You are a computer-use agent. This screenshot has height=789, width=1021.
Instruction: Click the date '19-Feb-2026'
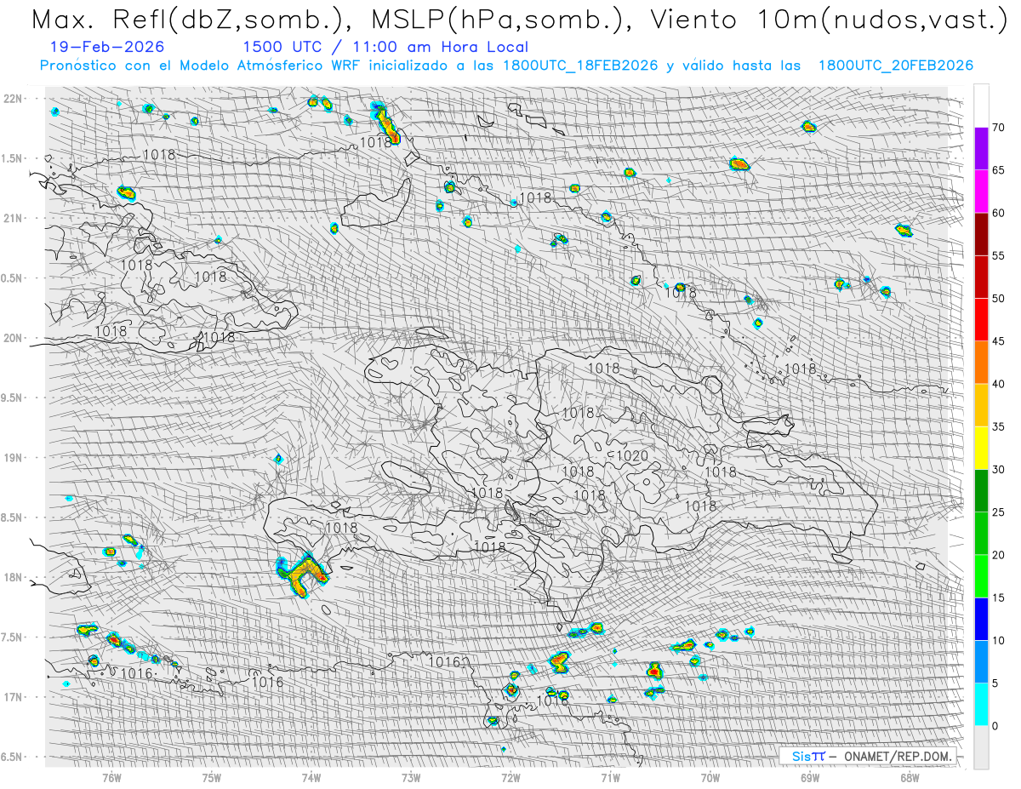(x=107, y=48)
